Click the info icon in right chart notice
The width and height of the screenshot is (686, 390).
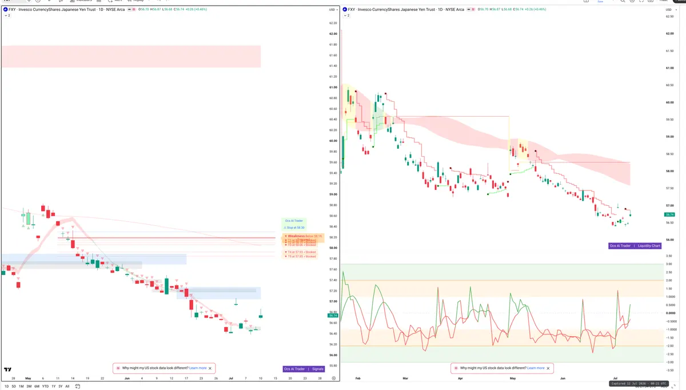[x=456, y=368]
